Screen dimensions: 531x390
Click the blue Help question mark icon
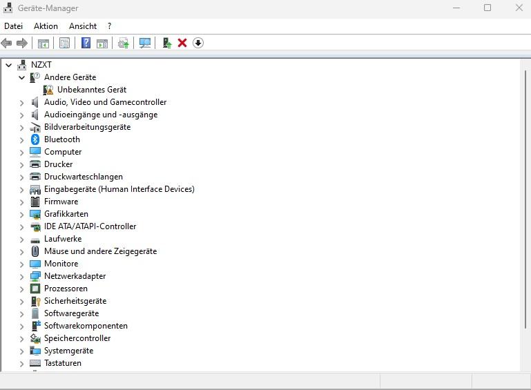tap(86, 43)
